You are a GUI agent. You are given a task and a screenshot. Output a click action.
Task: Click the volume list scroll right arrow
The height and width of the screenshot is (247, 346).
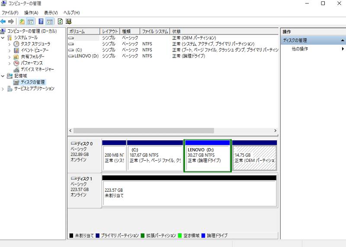pos(275,131)
